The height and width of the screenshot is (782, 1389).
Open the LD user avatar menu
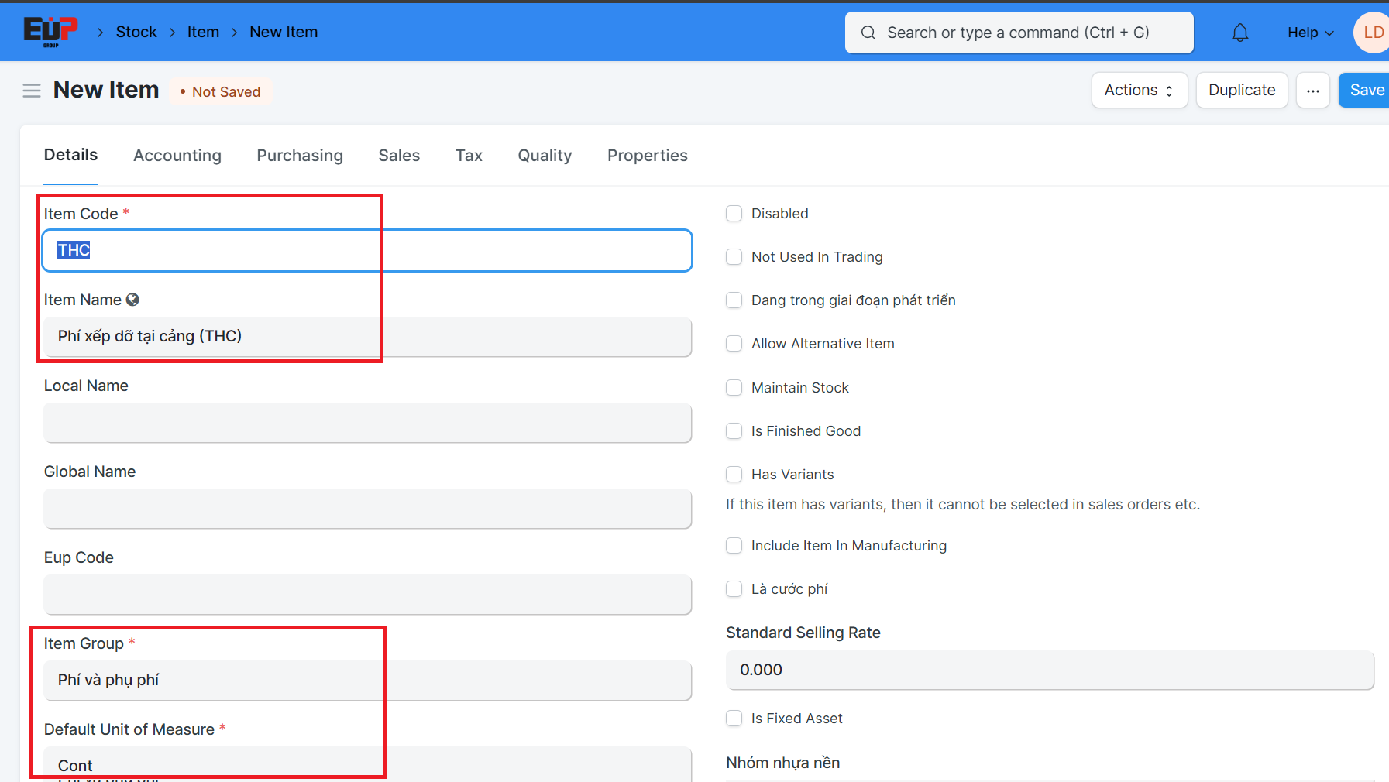coord(1372,33)
